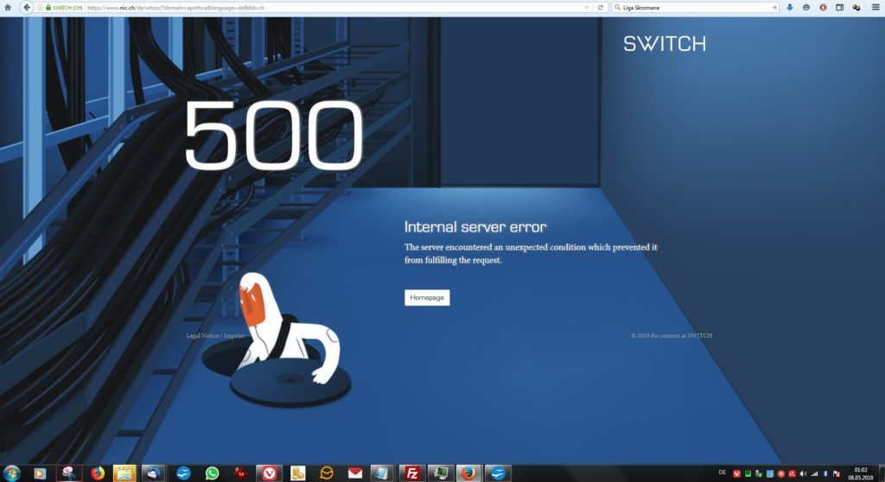Image resolution: width=885 pixels, height=482 pixels.
Task: Open the Firefox hamburger menu
Action: [x=875, y=7]
